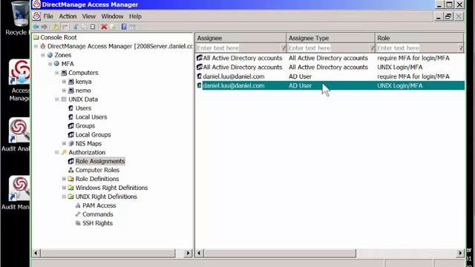Click the application logo in the title bar
This screenshot has width=475, height=267.
click(36, 4)
